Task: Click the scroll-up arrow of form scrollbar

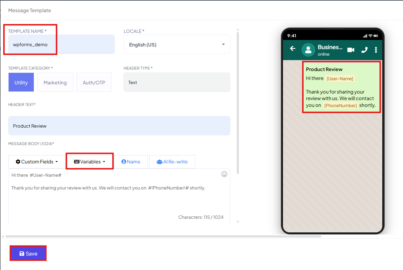Action: pos(238,30)
